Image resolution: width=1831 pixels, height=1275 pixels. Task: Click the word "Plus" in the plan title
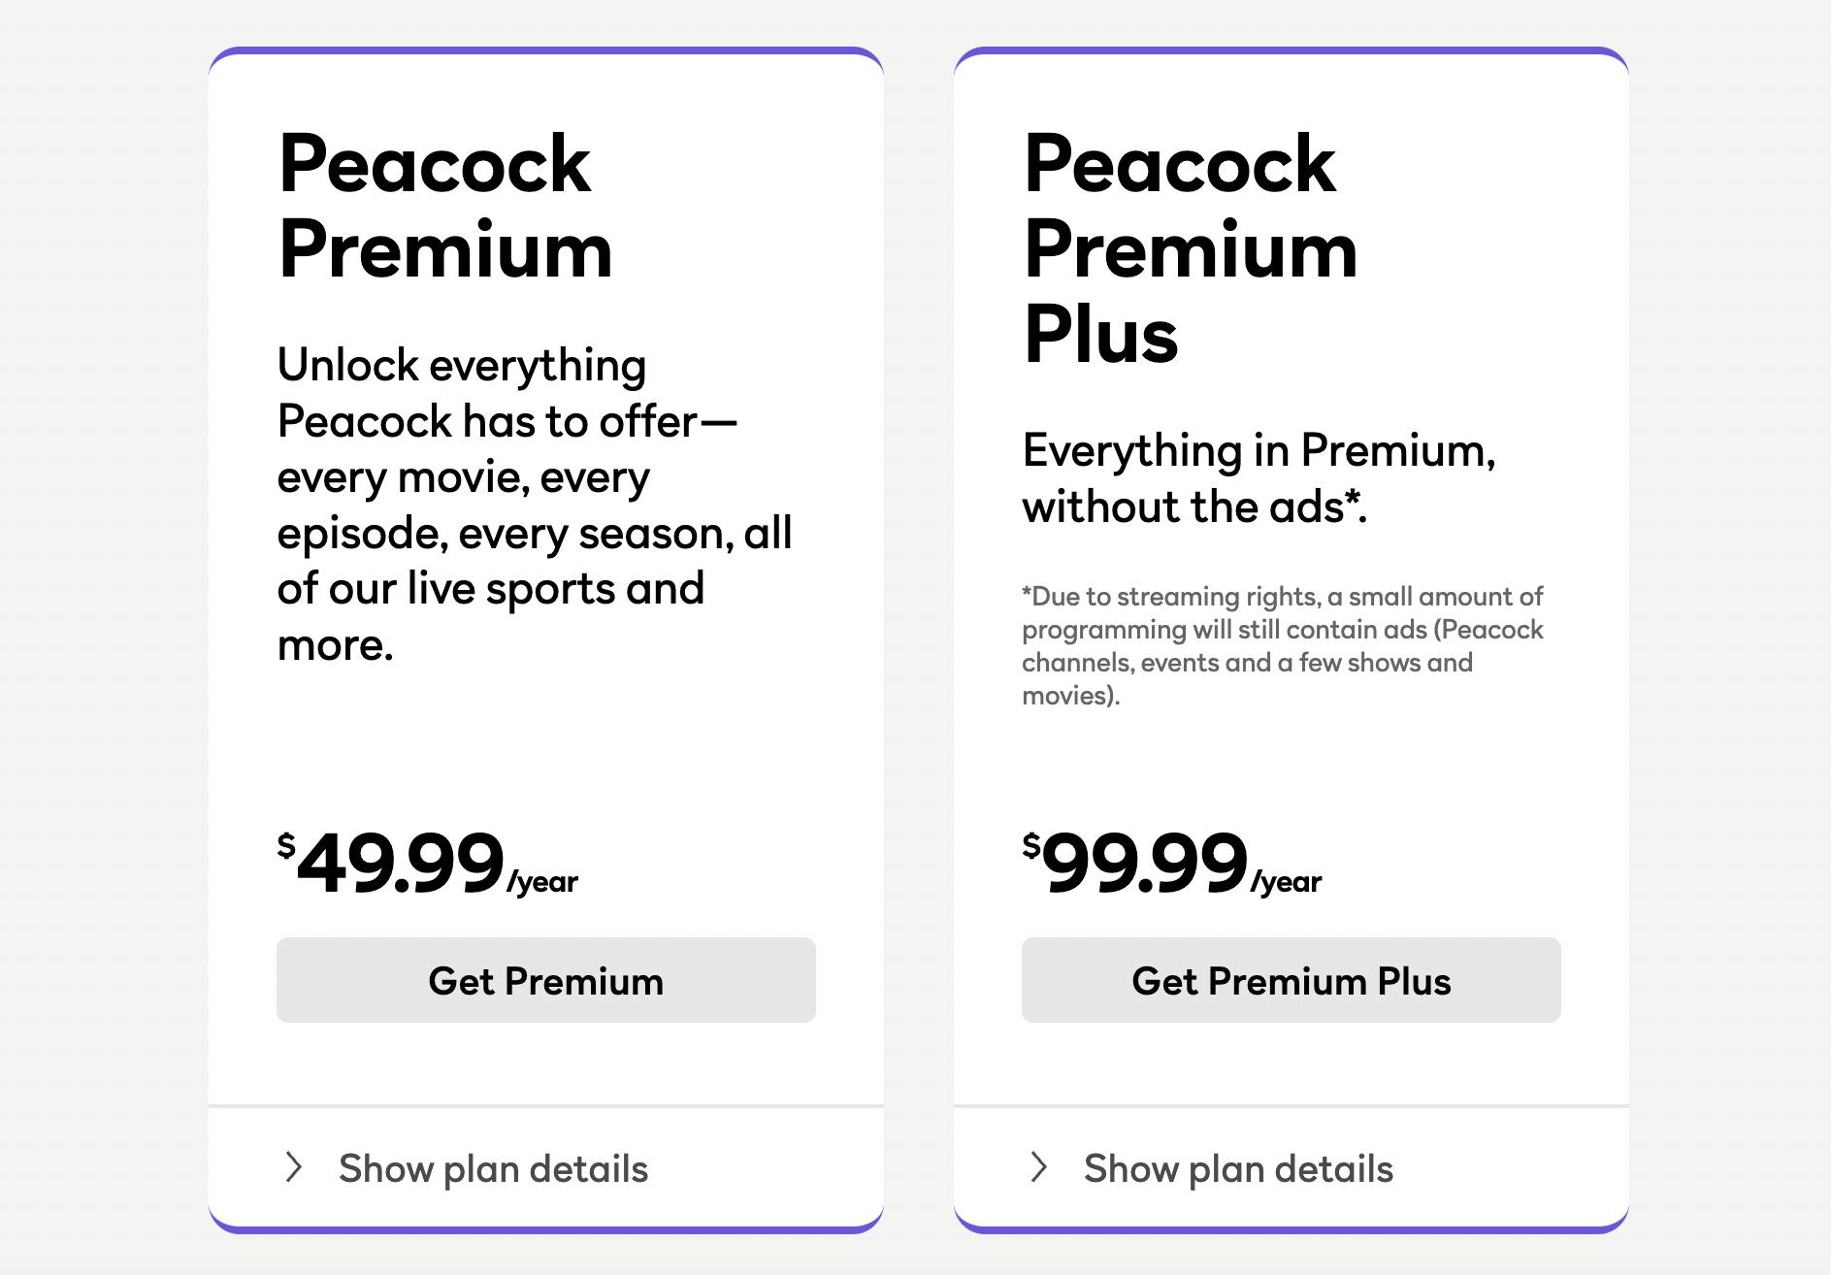[1101, 334]
